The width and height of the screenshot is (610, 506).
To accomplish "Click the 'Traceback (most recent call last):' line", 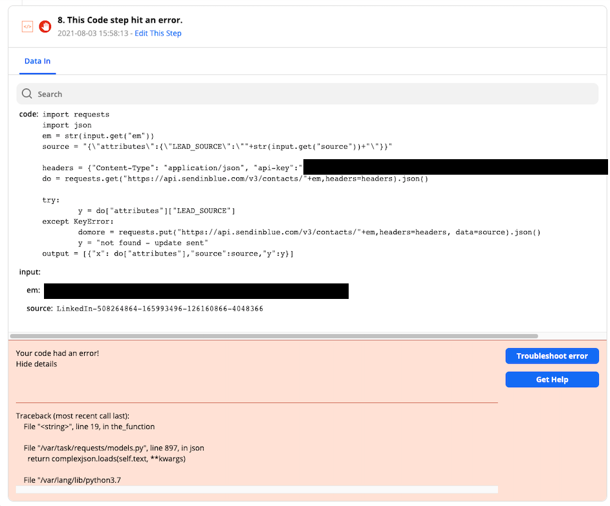I will tap(72, 416).
